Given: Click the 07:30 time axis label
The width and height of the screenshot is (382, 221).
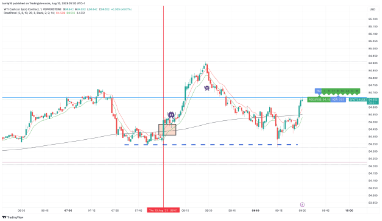Looking at the screenshot, I should tap(115, 211).
